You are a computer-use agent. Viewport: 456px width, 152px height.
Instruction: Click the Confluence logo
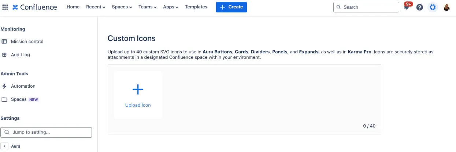tap(34, 7)
